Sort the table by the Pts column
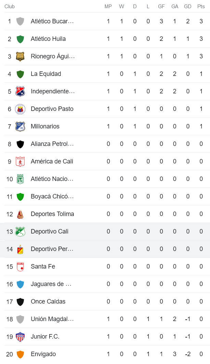 click(x=201, y=6)
